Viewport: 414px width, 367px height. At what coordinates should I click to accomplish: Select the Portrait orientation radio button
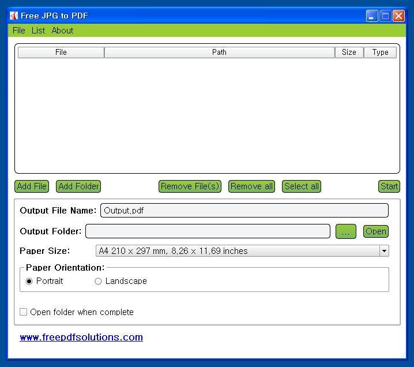point(29,281)
